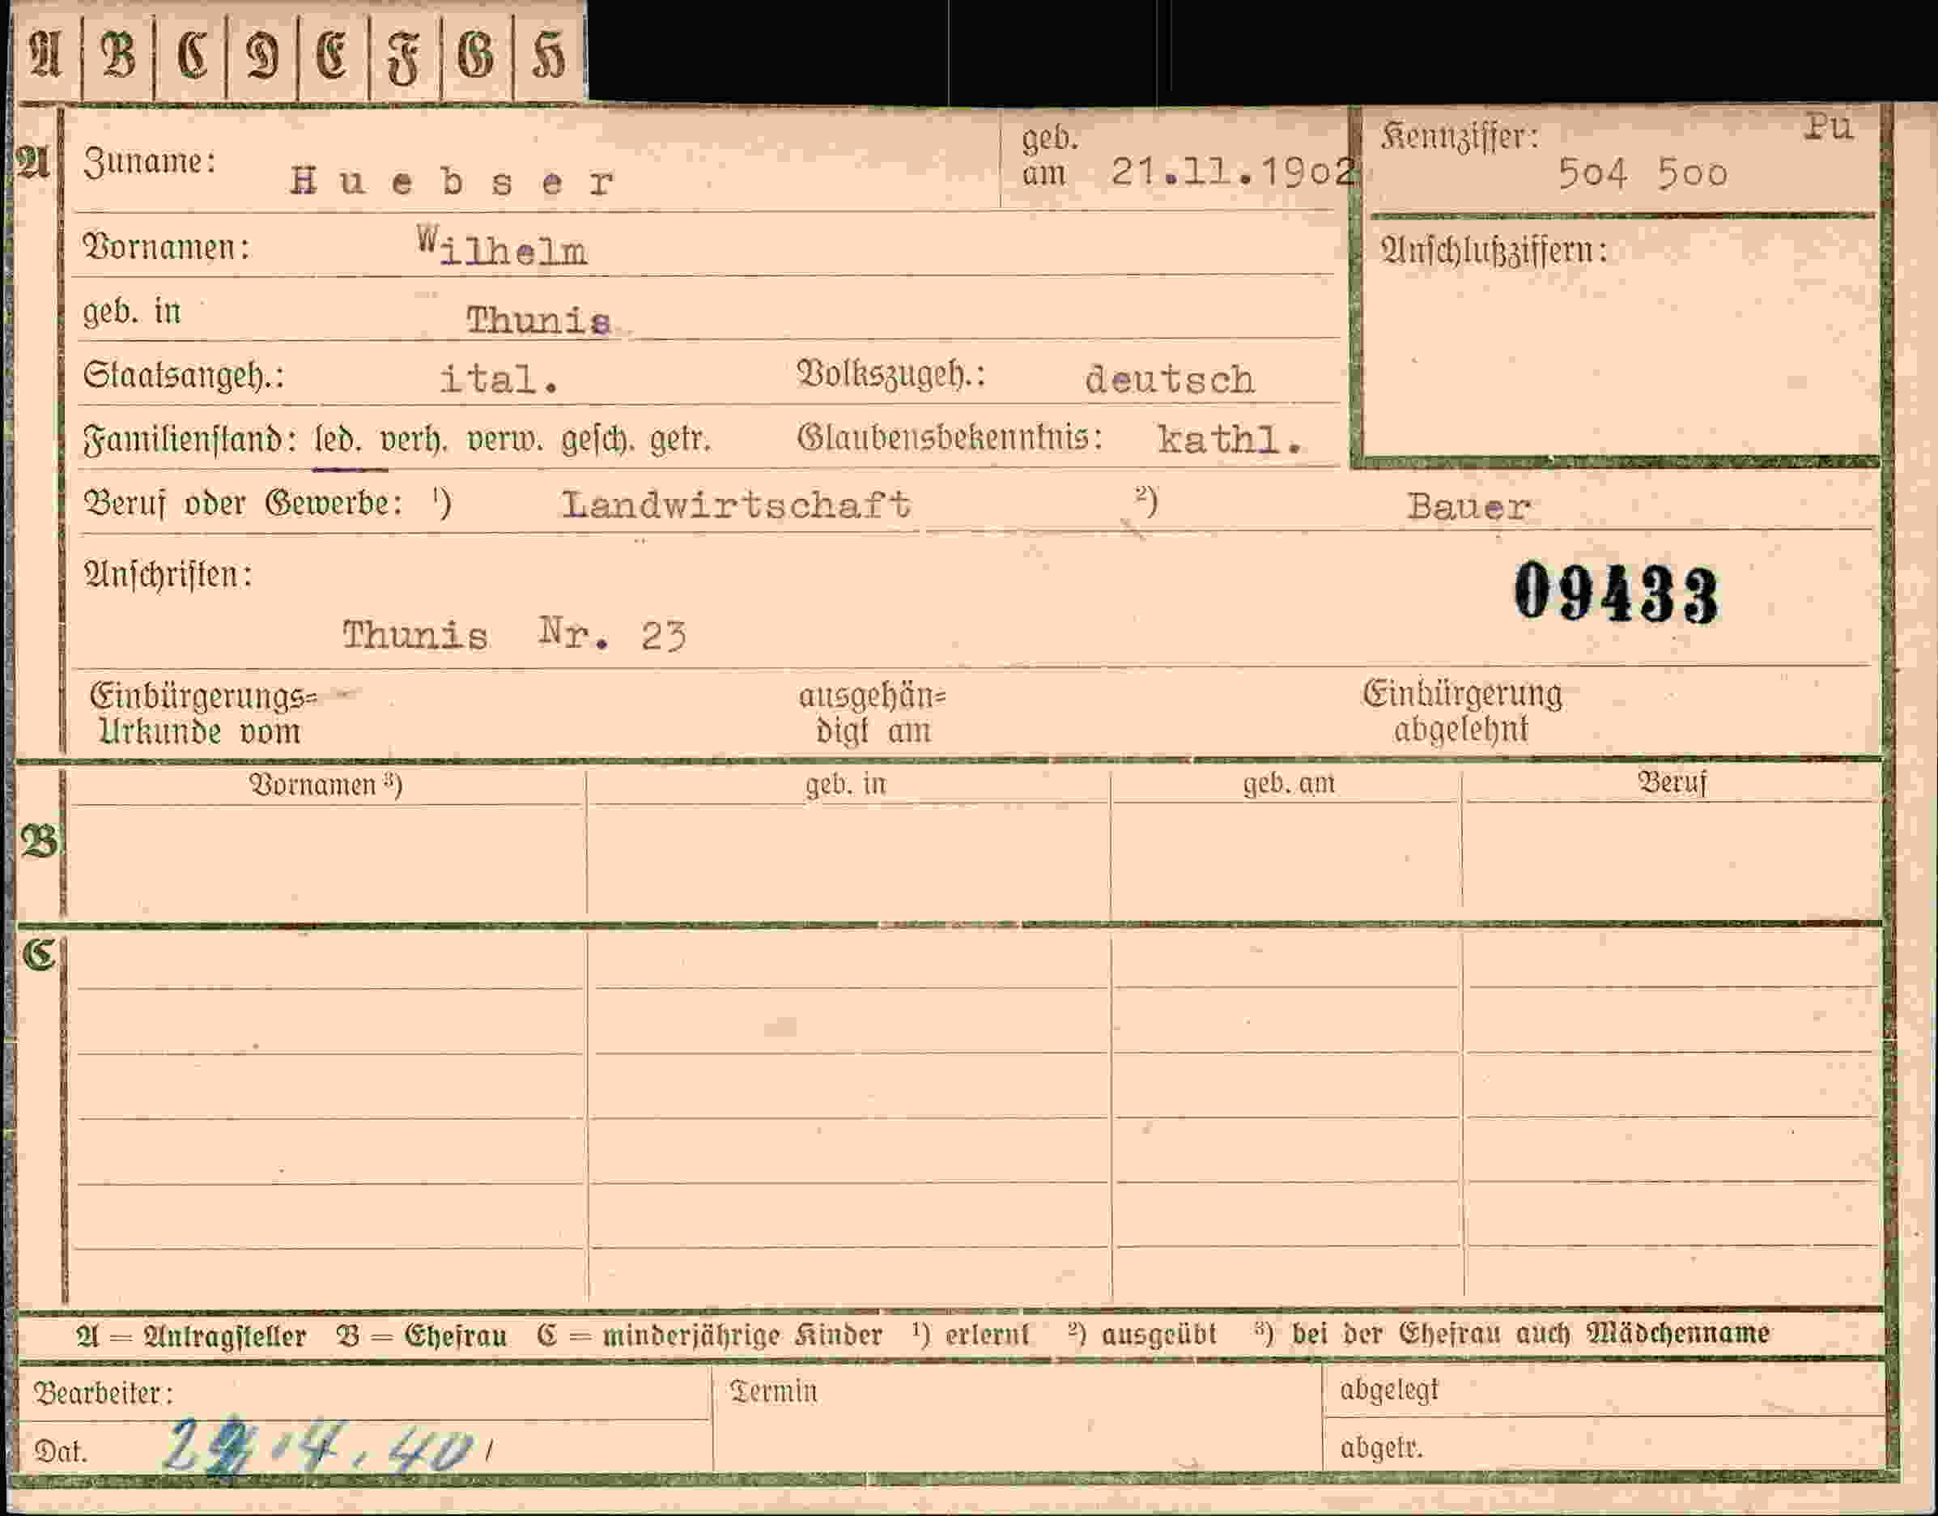Click the 'Termin' field
The image size is (1938, 1516).
[x=1017, y=1417]
